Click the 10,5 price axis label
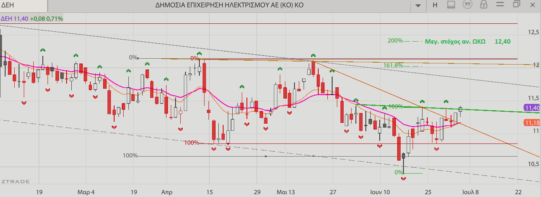The width and height of the screenshot is (541, 197). click(x=533, y=163)
